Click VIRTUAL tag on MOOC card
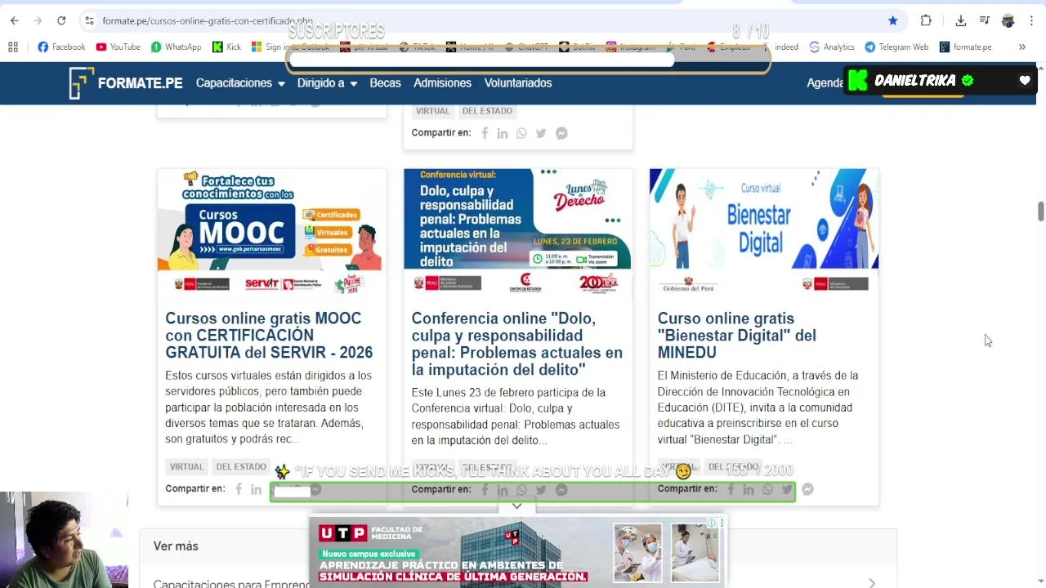The width and height of the screenshot is (1046, 588). click(186, 467)
